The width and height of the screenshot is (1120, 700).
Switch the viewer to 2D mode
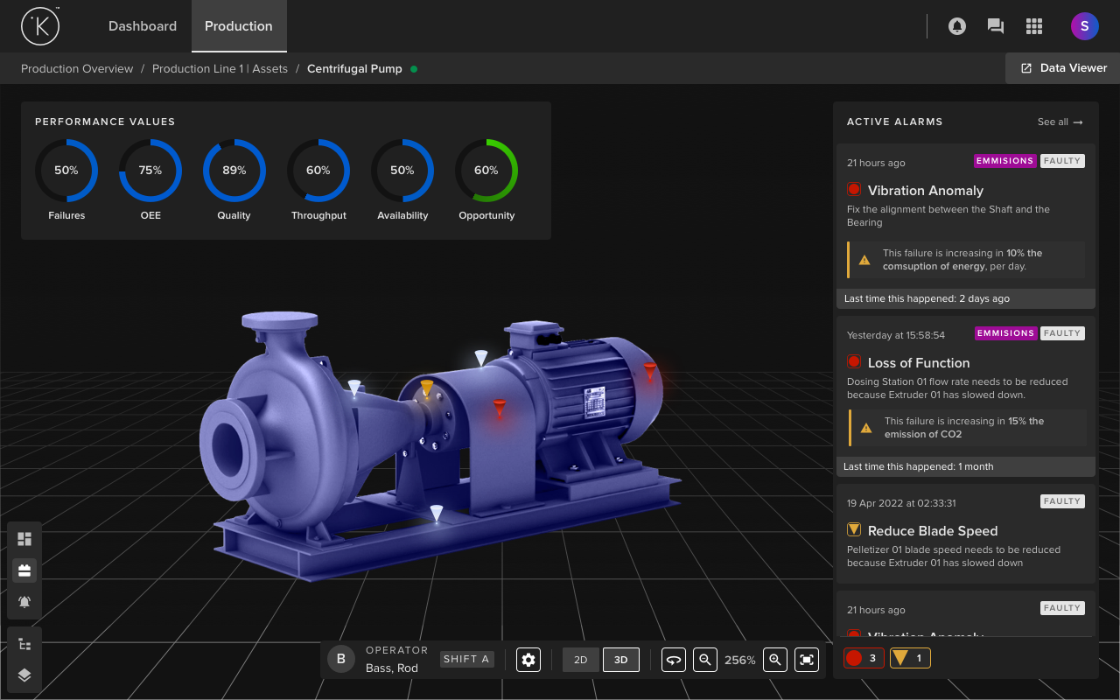click(581, 660)
